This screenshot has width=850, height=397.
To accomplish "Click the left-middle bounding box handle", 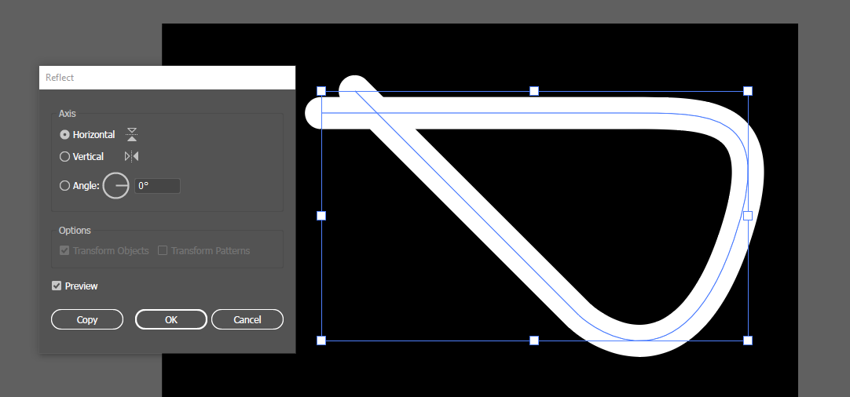I will coord(321,216).
